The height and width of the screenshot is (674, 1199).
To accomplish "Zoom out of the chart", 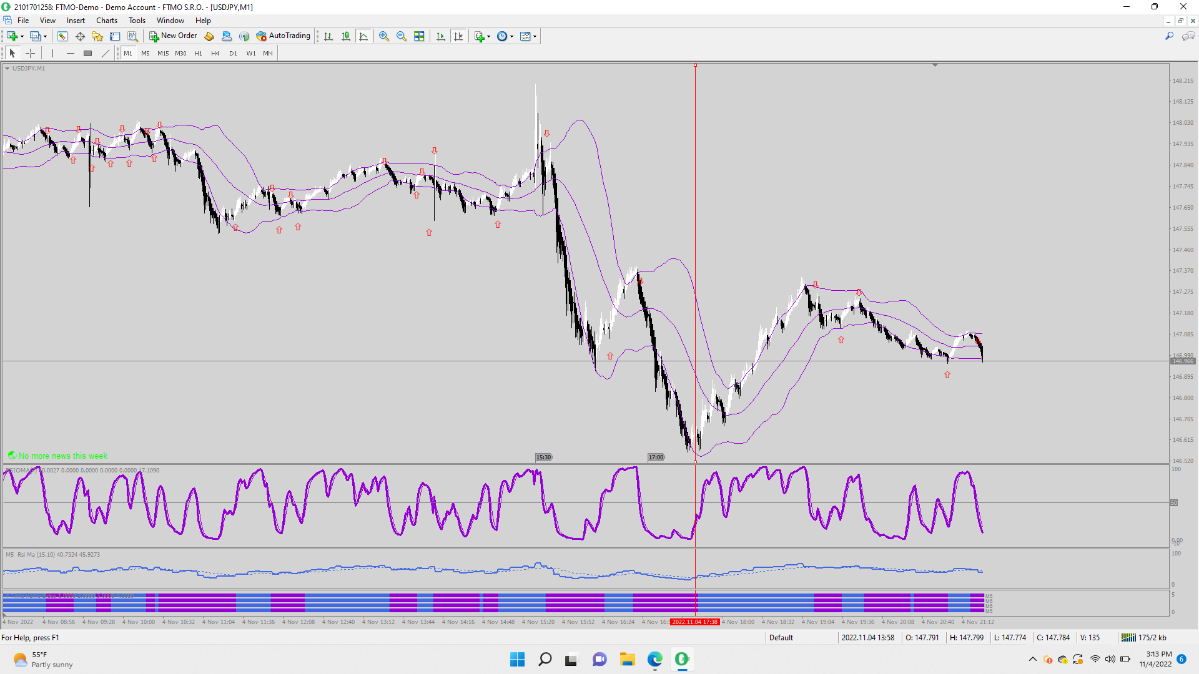I will (402, 36).
